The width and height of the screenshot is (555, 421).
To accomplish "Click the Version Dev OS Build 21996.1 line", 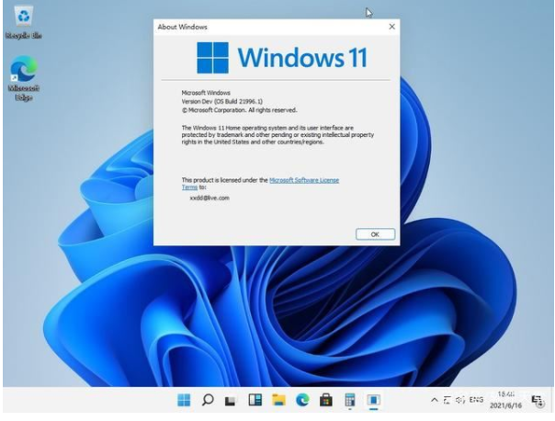I will [222, 102].
